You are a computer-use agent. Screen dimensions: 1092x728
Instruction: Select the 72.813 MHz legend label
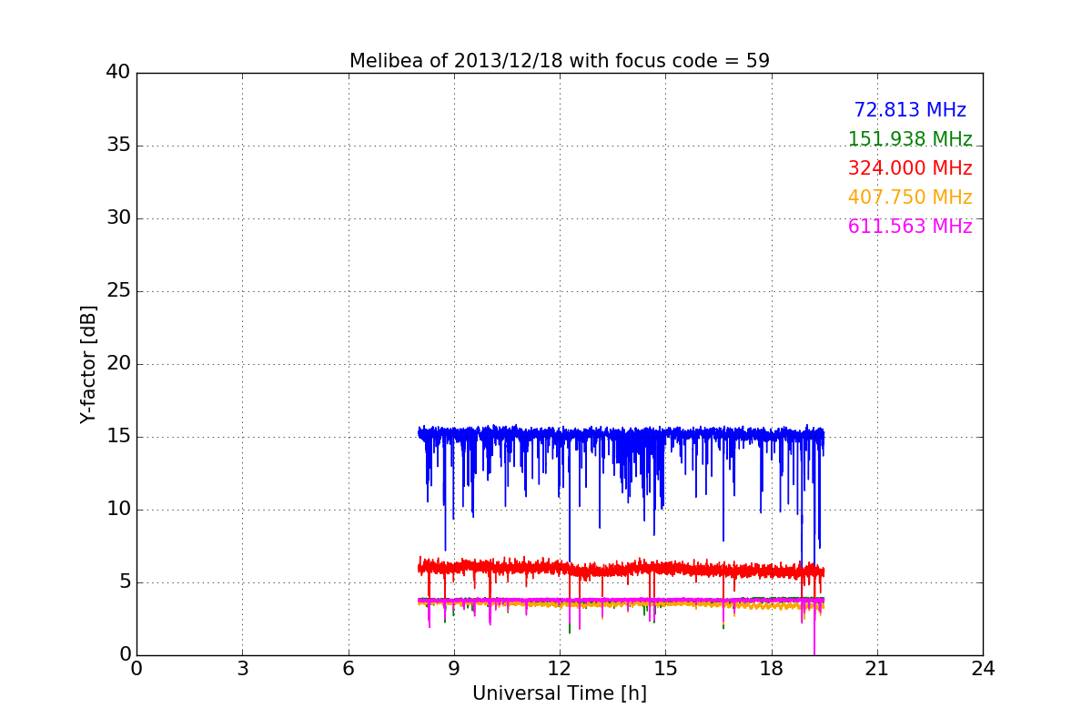point(910,110)
